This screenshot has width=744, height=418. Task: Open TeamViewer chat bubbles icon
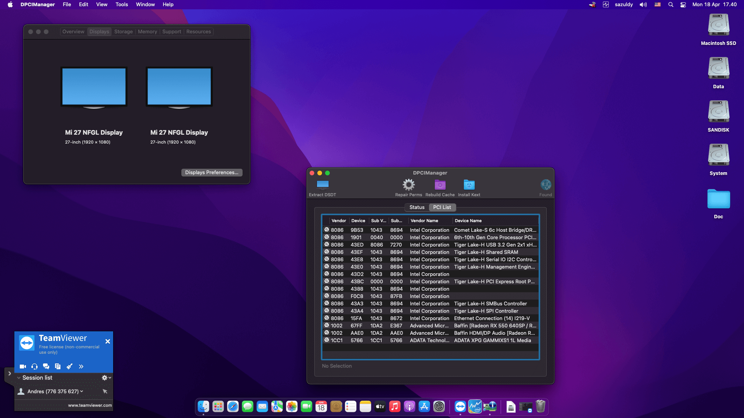point(46,366)
